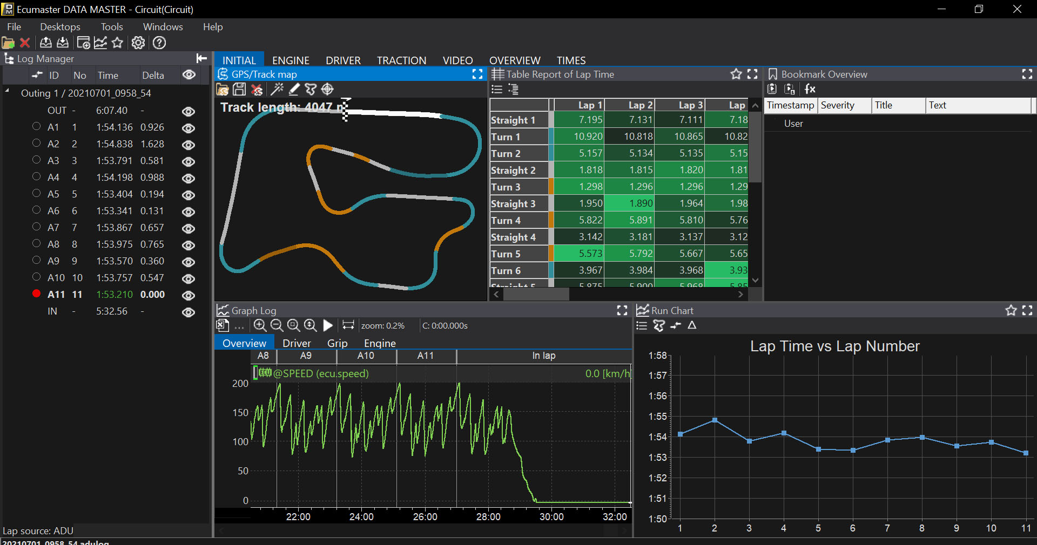Click the fx function icon in Bookmark Overview
This screenshot has width=1037, height=545.
[x=810, y=89]
